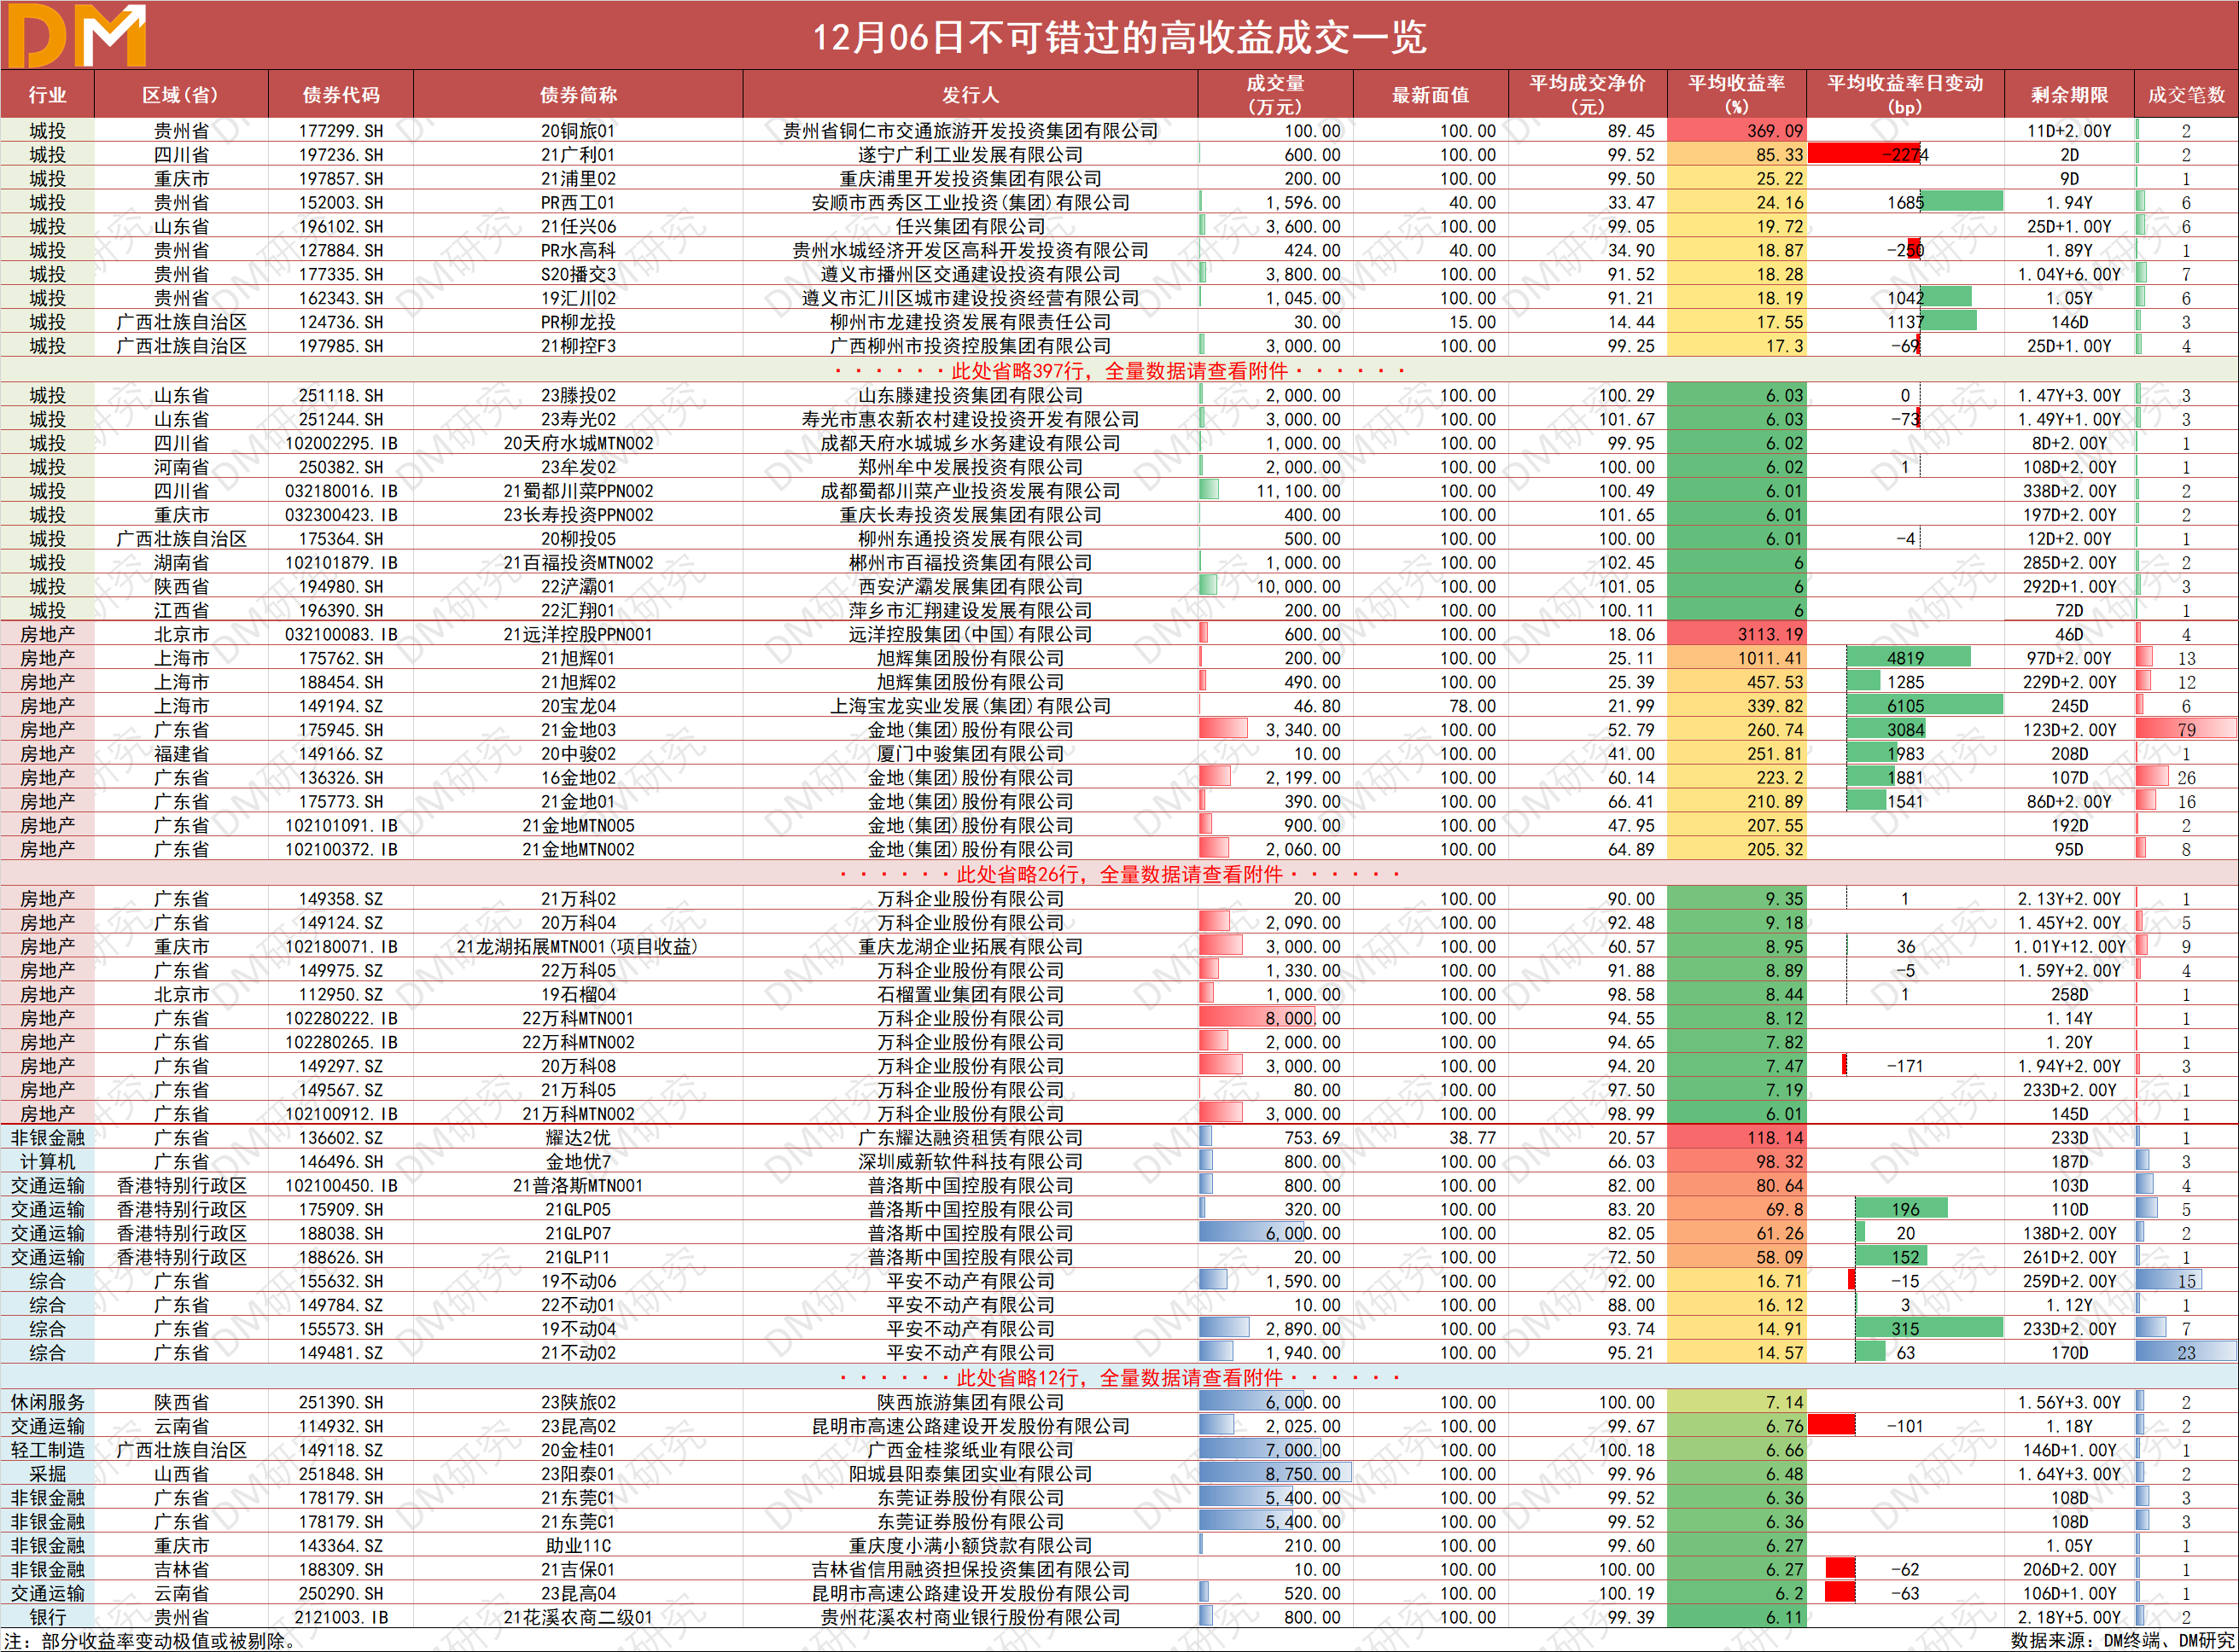Click issuer 遂宁广利工业发展有限公司
The image size is (2239, 1652).
tap(971, 155)
